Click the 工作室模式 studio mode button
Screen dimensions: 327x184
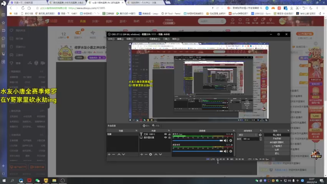tap(277, 146)
